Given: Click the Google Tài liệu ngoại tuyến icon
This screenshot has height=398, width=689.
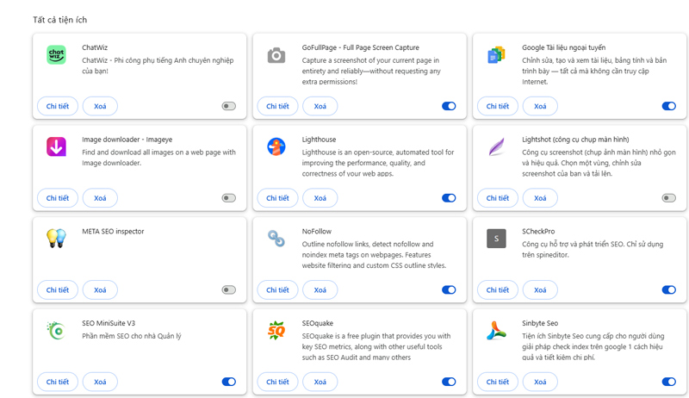Looking at the screenshot, I should coord(496,55).
